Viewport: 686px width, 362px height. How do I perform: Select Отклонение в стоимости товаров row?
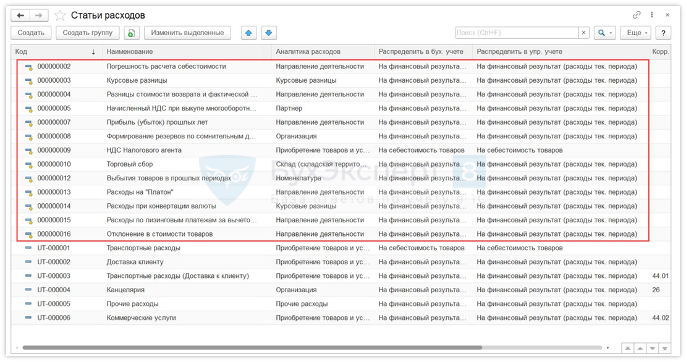(x=341, y=234)
